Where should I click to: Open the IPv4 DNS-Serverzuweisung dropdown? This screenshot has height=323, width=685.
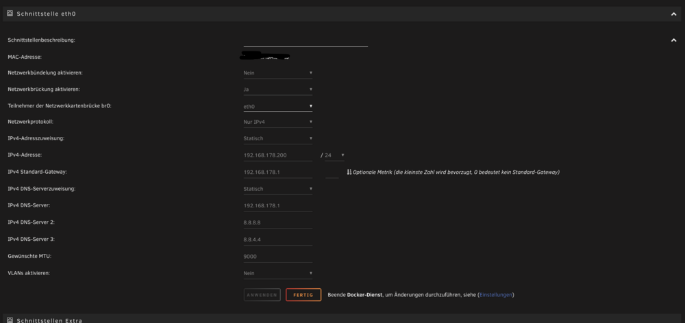(x=278, y=189)
